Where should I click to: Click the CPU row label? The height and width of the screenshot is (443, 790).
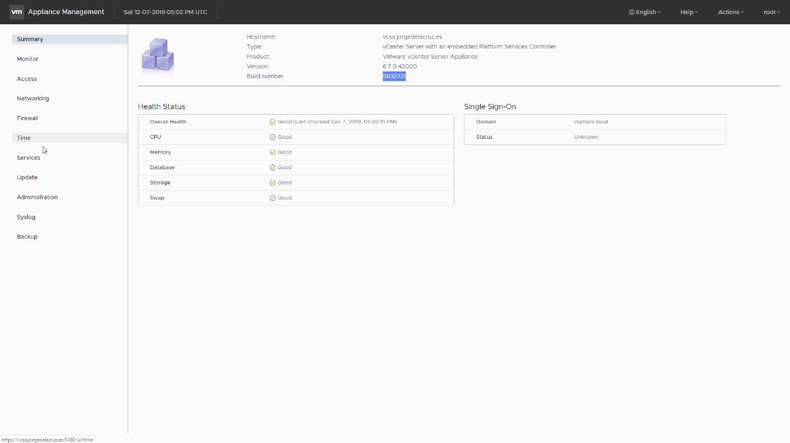tap(155, 137)
